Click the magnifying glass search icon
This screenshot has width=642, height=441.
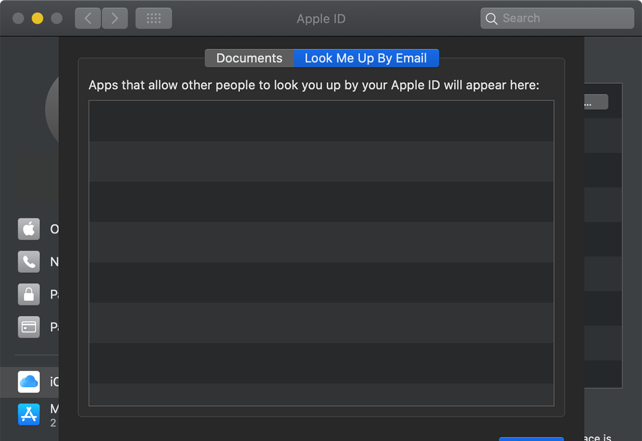pos(491,19)
